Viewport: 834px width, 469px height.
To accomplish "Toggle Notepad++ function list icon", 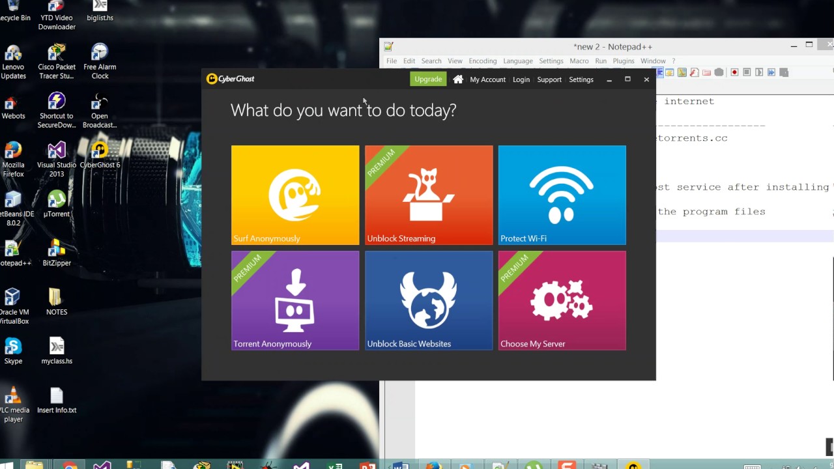I will 694,72.
